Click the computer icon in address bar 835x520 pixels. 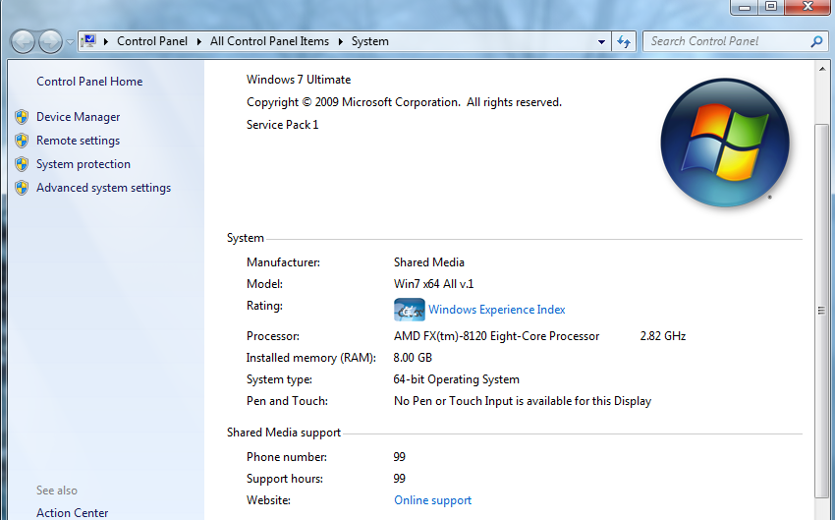point(88,41)
